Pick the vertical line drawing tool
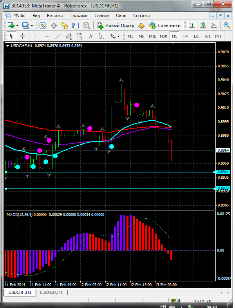 [x=36, y=36]
